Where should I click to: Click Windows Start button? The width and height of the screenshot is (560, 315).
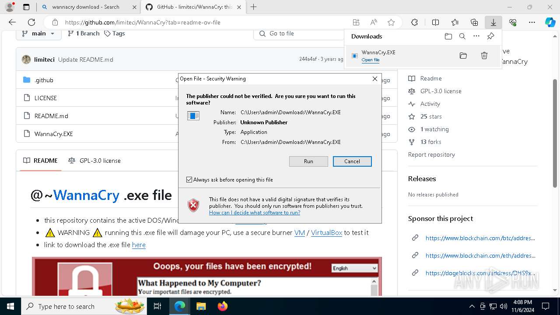coord(10,306)
